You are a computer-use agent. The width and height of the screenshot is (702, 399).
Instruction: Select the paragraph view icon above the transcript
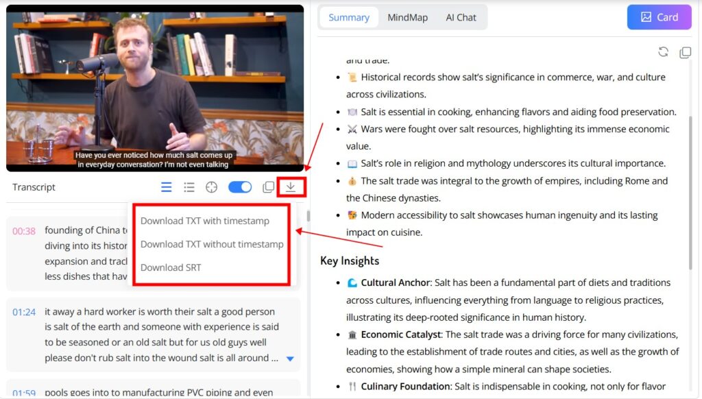click(x=166, y=186)
